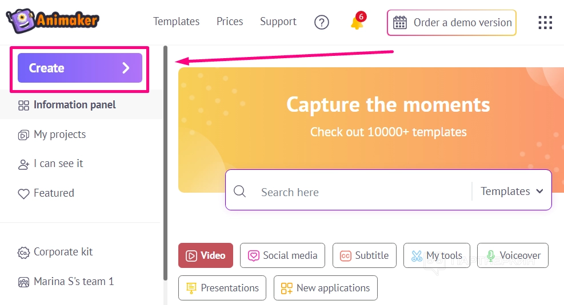The image size is (564, 305).
Task: Select the Video category tab
Action: 206,255
